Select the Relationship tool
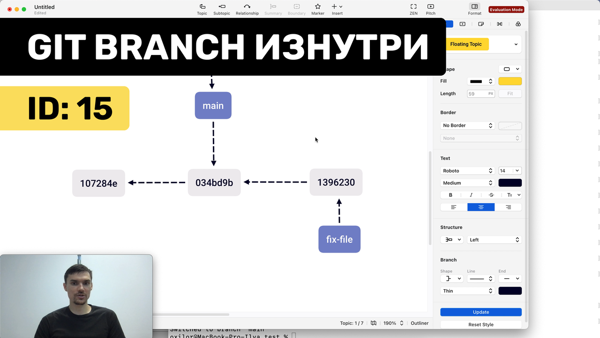This screenshot has width=600, height=338. click(x=247, y=9)
